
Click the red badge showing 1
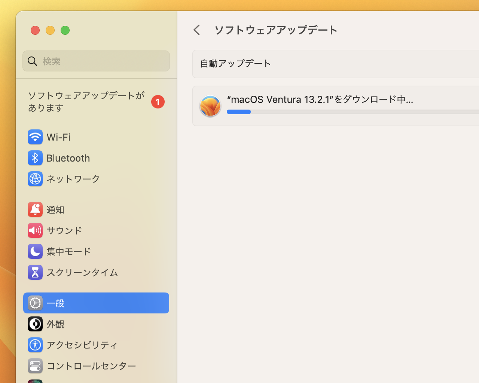(x=158, y=101)
